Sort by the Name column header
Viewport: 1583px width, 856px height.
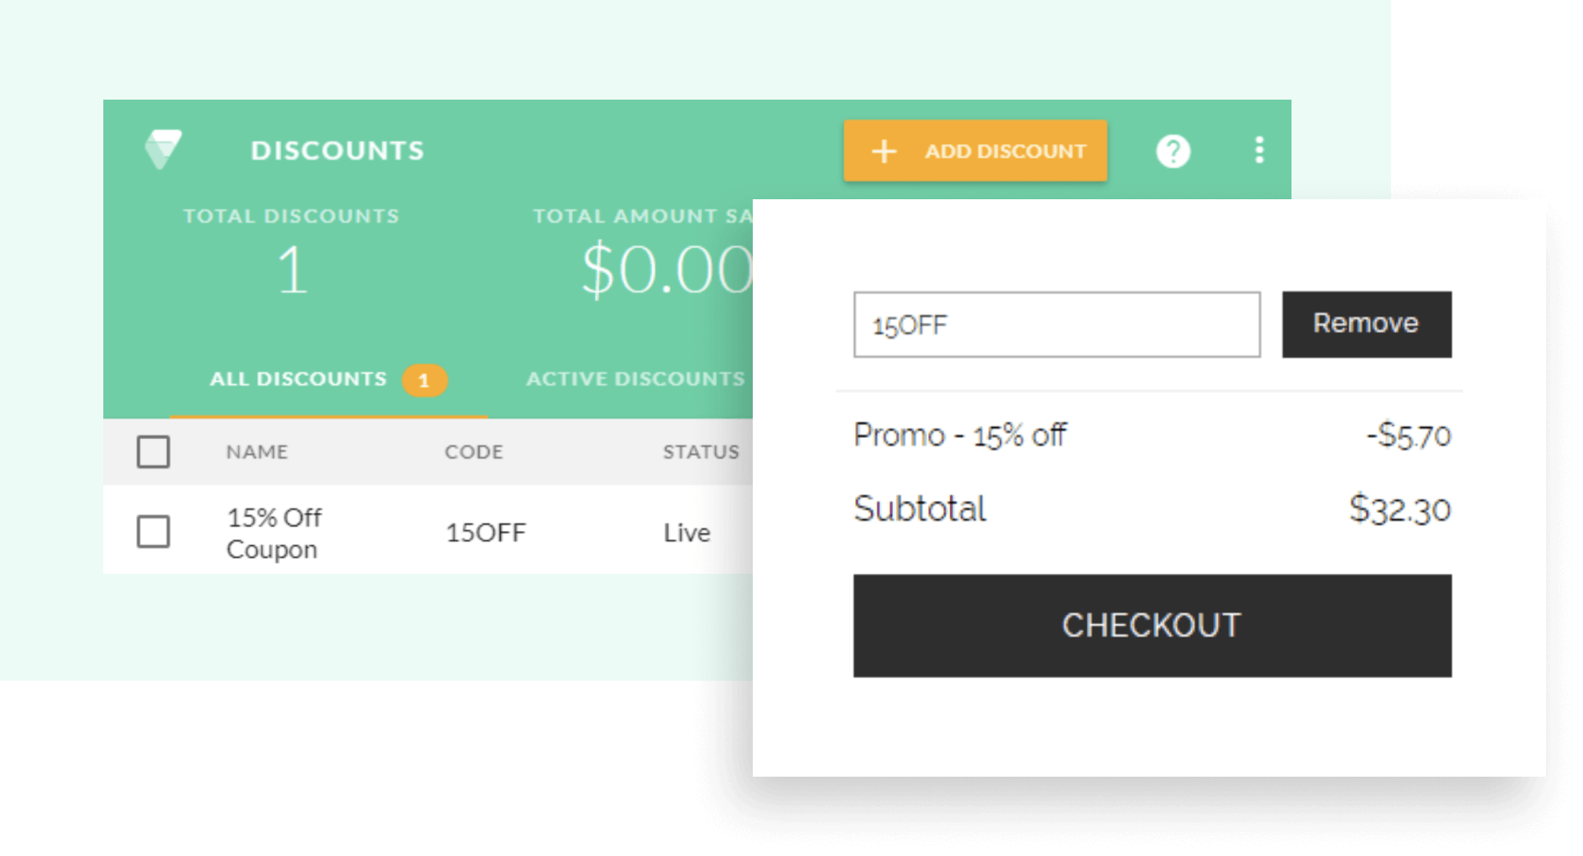pos(257,452)
